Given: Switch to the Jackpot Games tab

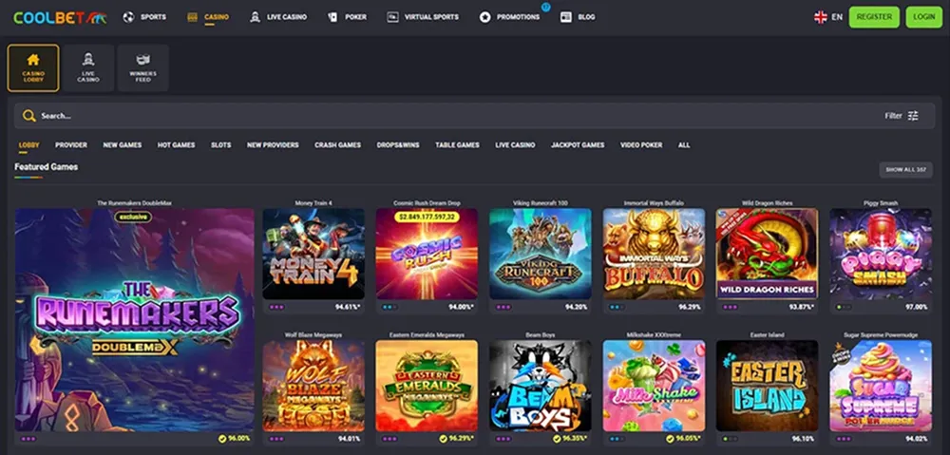Looking at the screenshot, I should click(x=578, y=145).
